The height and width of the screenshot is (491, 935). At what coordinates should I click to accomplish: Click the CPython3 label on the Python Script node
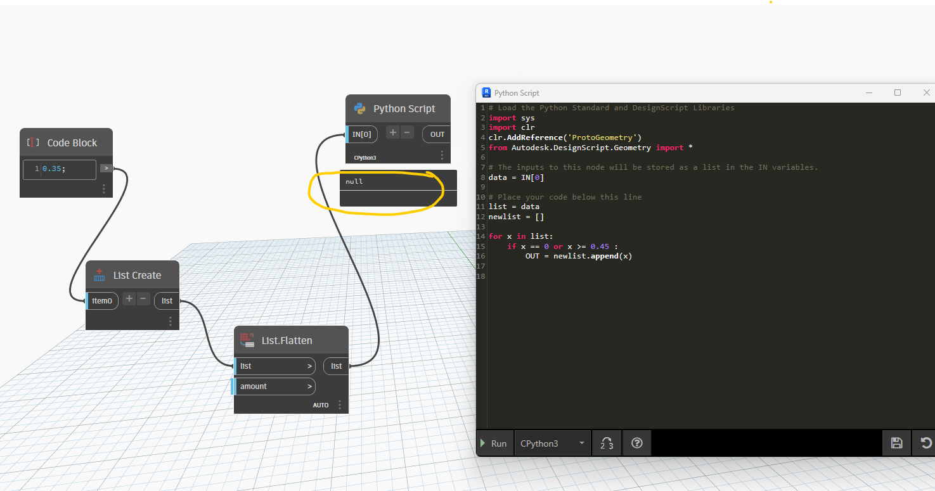(365, 157)
